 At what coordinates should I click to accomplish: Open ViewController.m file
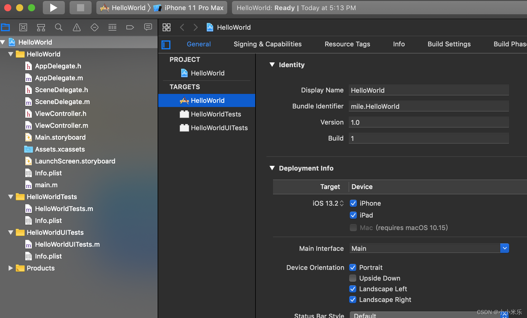[62, 125]
